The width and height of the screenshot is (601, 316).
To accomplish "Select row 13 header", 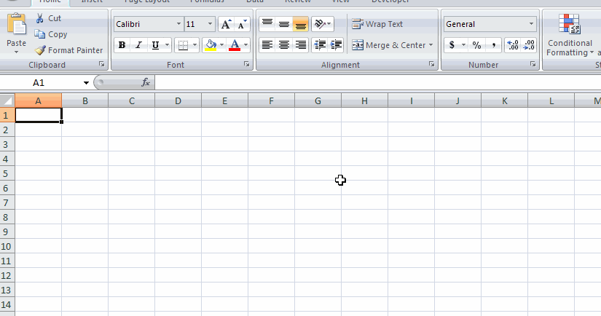I will tap(7, 290).
